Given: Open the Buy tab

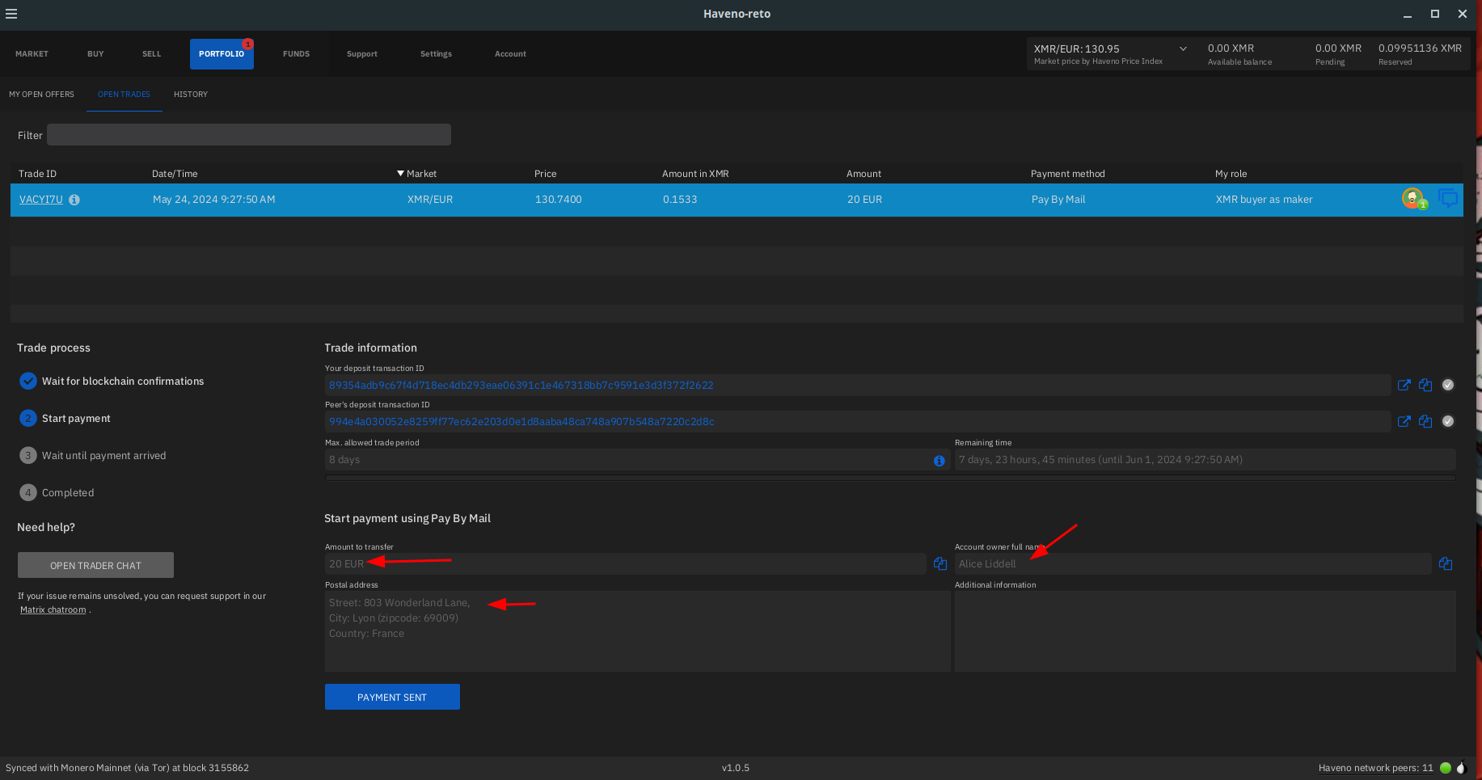Looking at the screenshot, I should point(95,54).
